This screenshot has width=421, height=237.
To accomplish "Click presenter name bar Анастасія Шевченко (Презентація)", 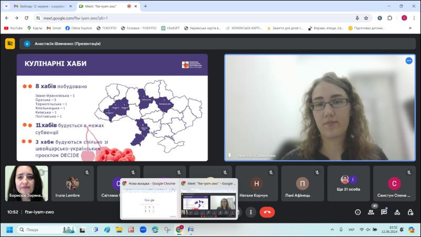I will (x=217, y=44).
